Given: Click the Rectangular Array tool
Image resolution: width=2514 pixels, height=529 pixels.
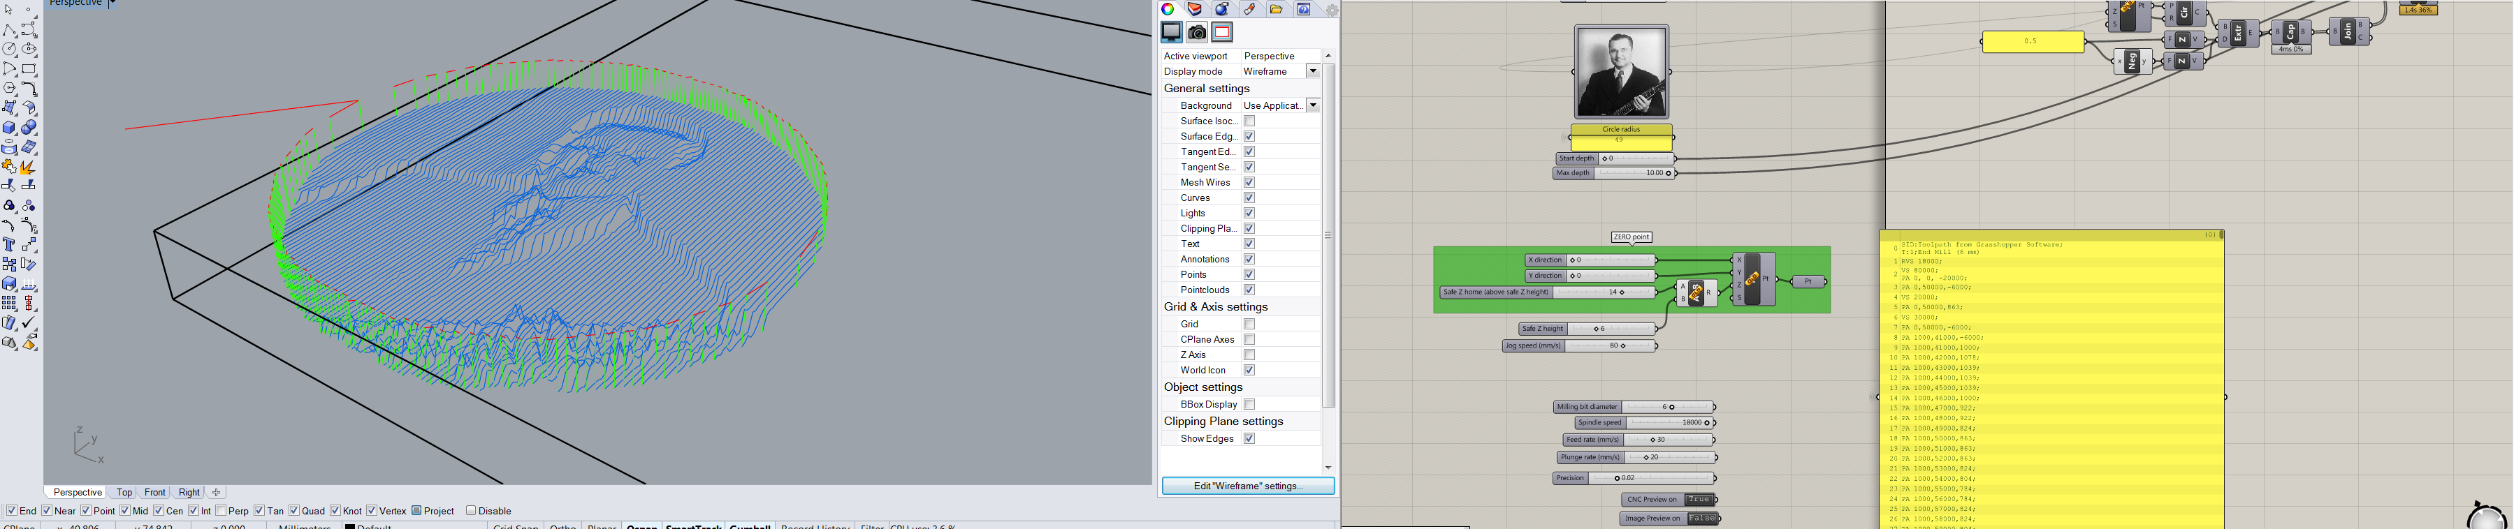Looking at the screenshot, I should [x=9, y=303].
